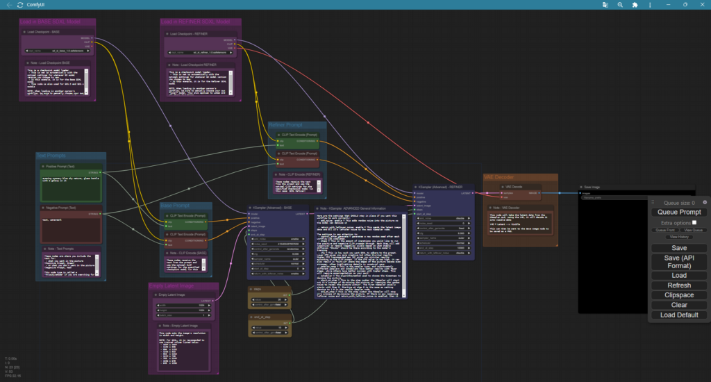Collapse the Load Checkpoint - BASE node dot
Image resolution: width=711 pixels, height=382 pixels.
(24, 32)
